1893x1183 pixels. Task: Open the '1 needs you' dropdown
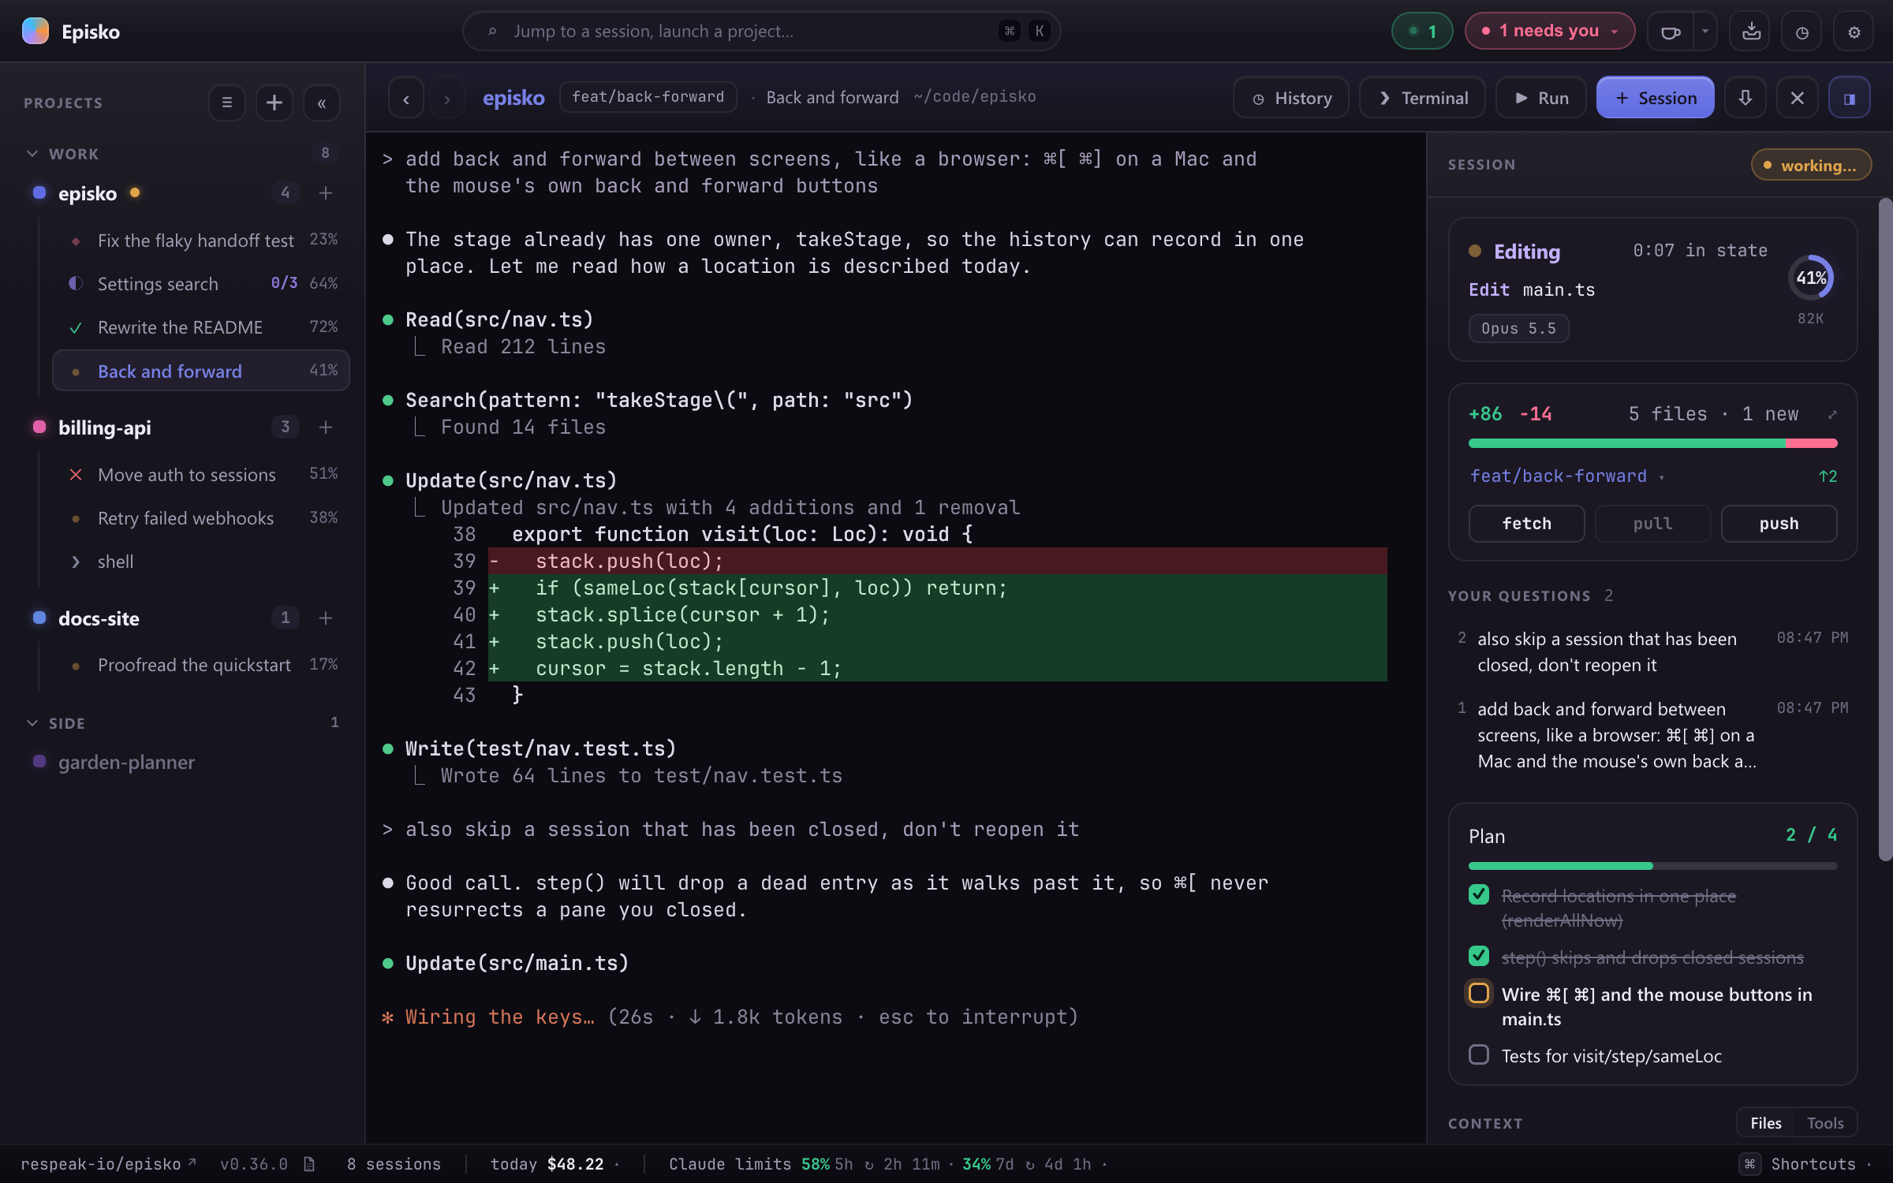pos(1549,32)
